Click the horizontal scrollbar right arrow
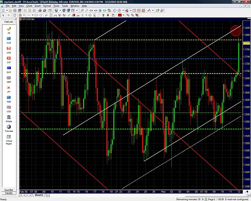 coord(249,195)
